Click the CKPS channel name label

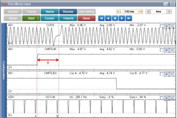[50, 25]
